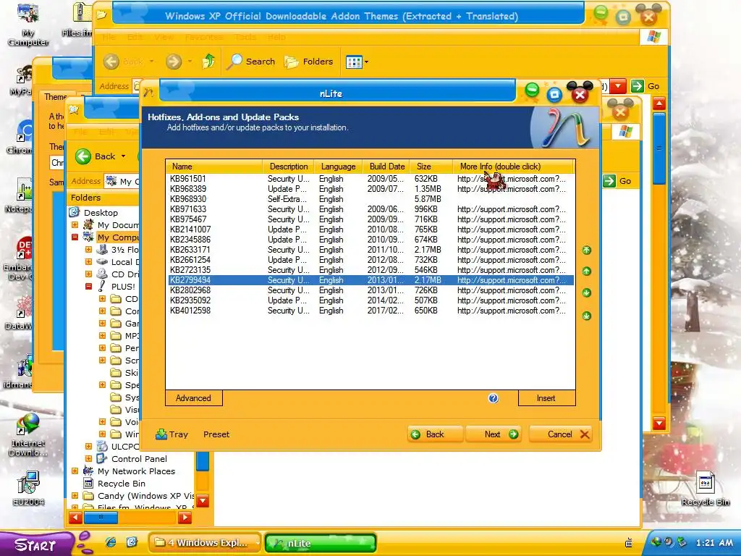Open the EU2004 desktop icon

[28, 489]
